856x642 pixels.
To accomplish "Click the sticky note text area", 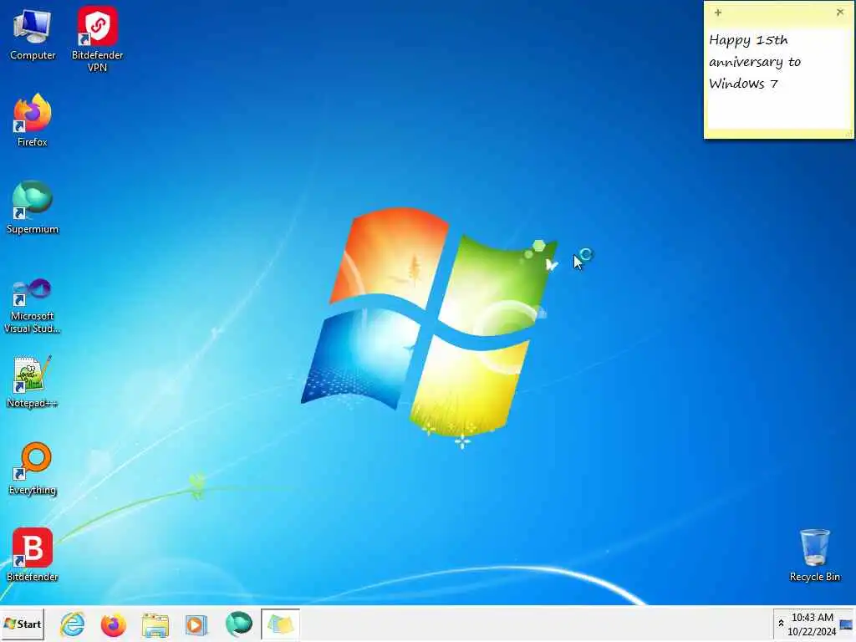I will (x=778, y=79).
